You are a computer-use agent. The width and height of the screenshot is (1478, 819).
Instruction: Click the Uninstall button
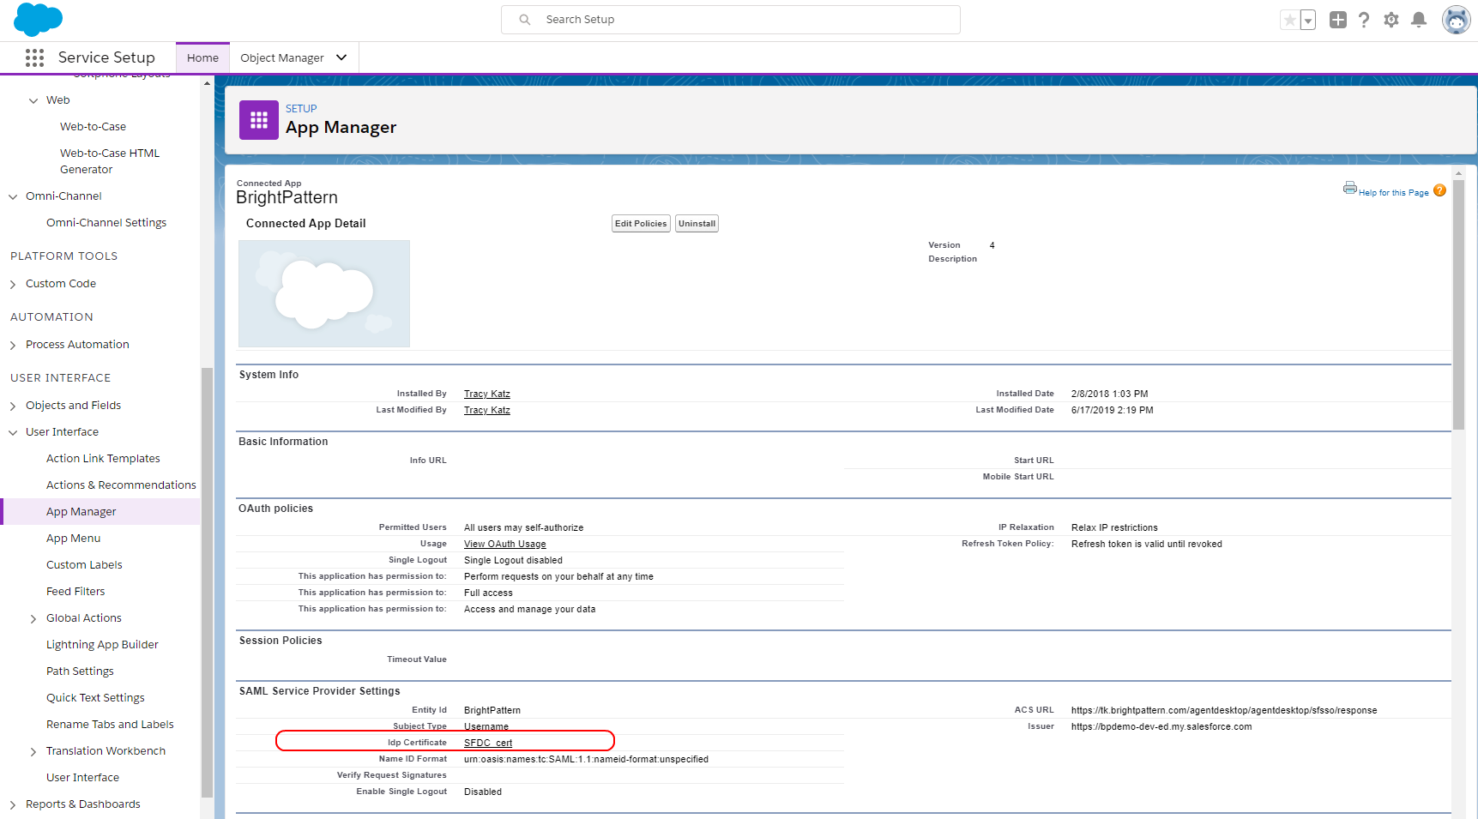click(697, 224)
